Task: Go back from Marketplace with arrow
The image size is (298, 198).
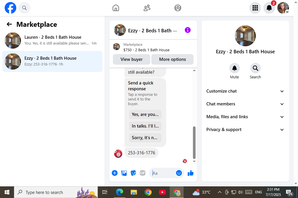Action: (9, 24)
